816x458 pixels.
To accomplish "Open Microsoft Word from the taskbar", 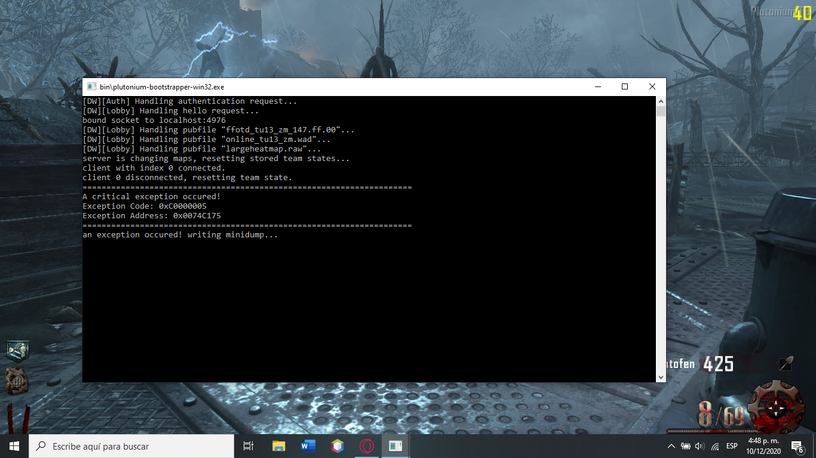I will [308, 446].
